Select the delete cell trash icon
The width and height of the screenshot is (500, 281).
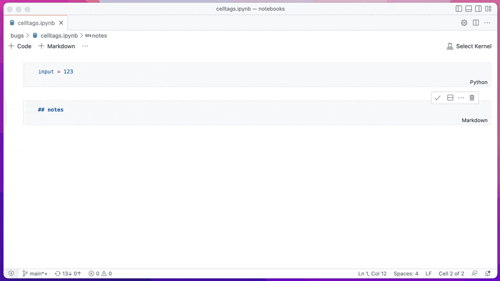472,97
